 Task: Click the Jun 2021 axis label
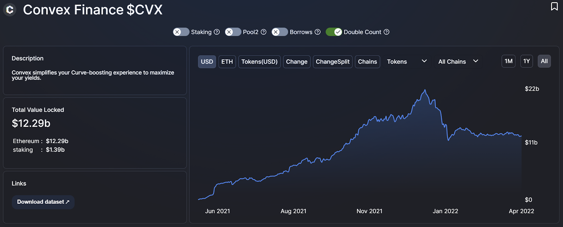coord(217,211)
